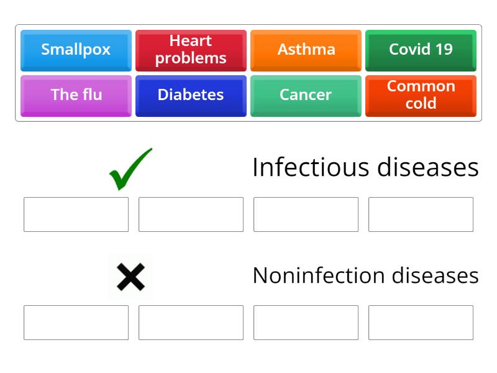
Task: Select the Heart problems tile
Action: tap(191, 50)
